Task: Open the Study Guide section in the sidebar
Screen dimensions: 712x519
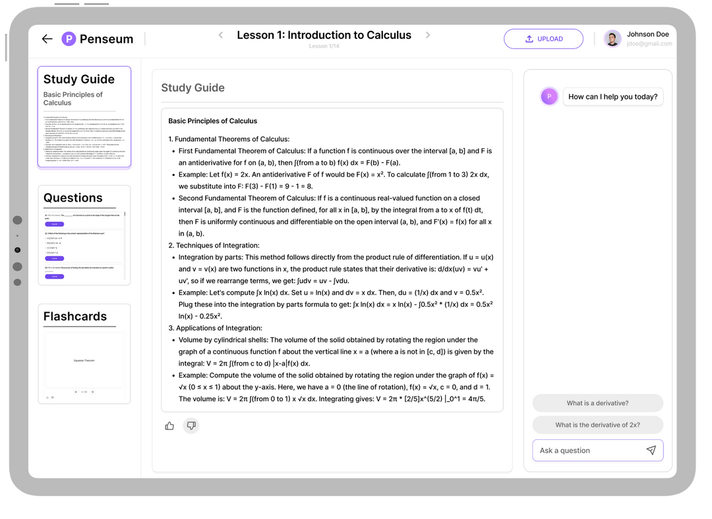Action: tap(84, 115)
